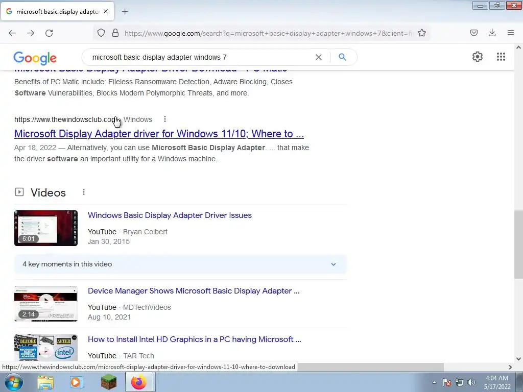Viewport: 523px width, 392px height.
Task: Switch to Firefox in the taskbar
Action: [x=139, y=382]
